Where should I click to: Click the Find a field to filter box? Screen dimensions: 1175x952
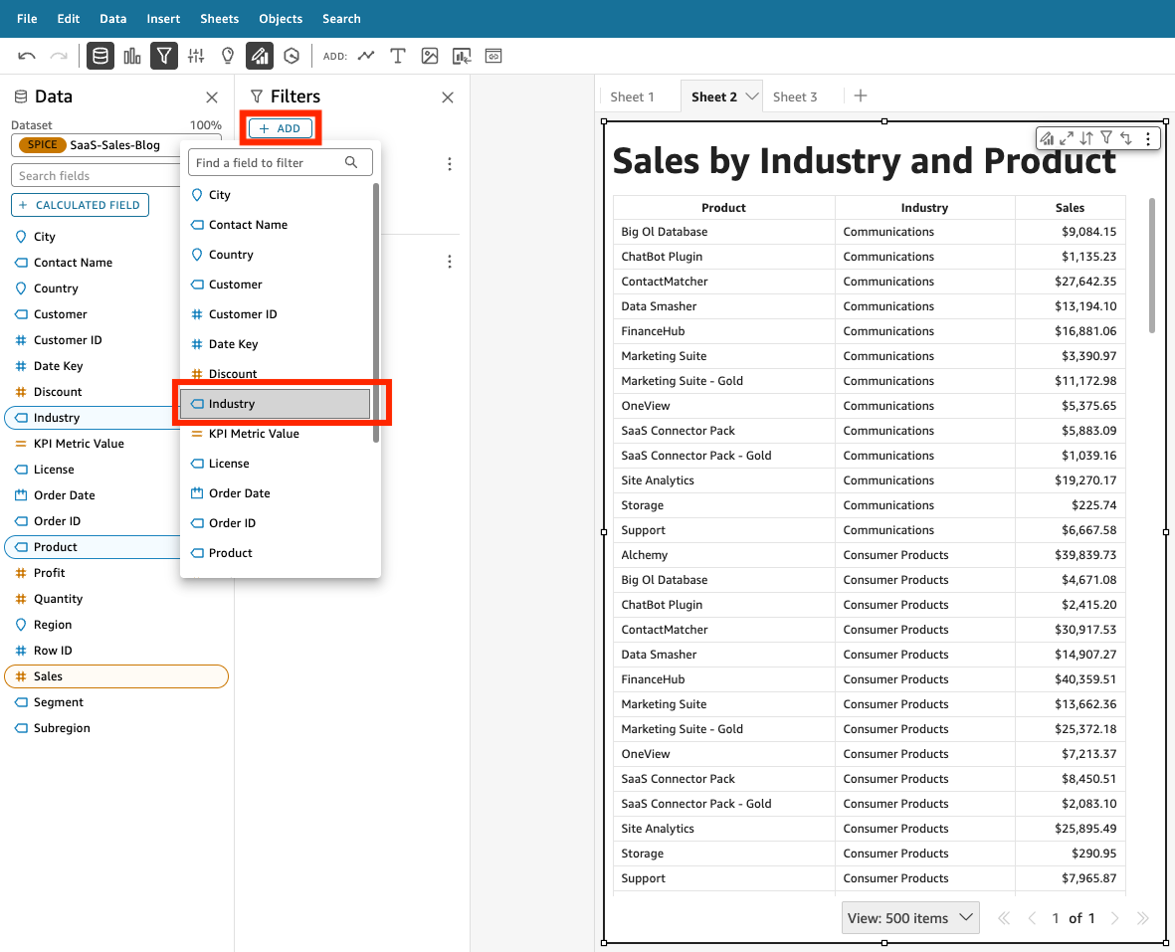point(281,162)
